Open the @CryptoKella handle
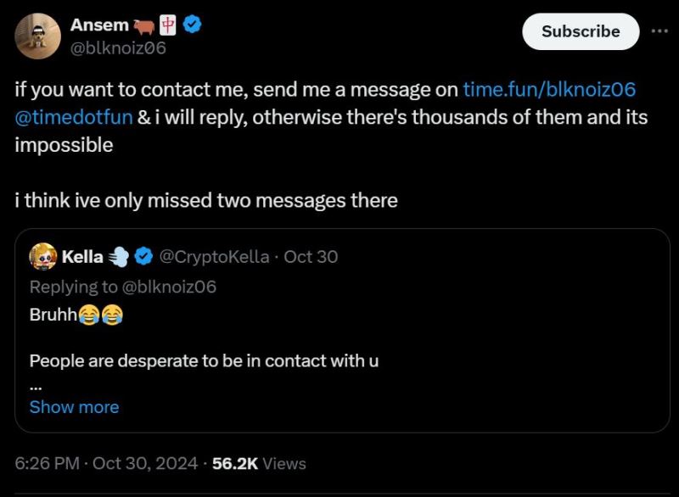The height and width of the screenshot is (497, 679). (215, 257)
